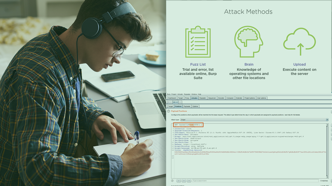This screenshot has width=332, height=186.
Task: Click the 'Sec-Fetch-Dest: document' line
Action: 186,135
